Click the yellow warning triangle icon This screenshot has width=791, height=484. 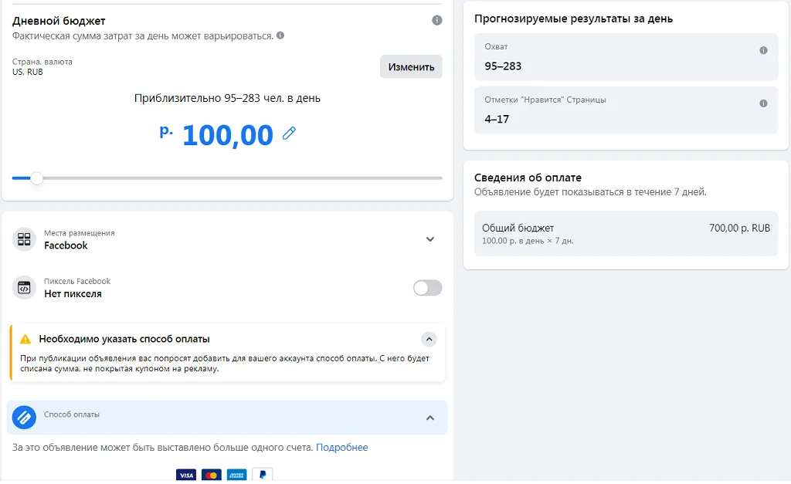[x=25, y=339]
